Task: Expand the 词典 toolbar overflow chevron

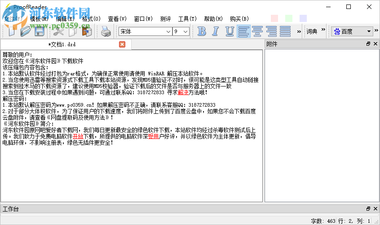Action: pos(323,30)
